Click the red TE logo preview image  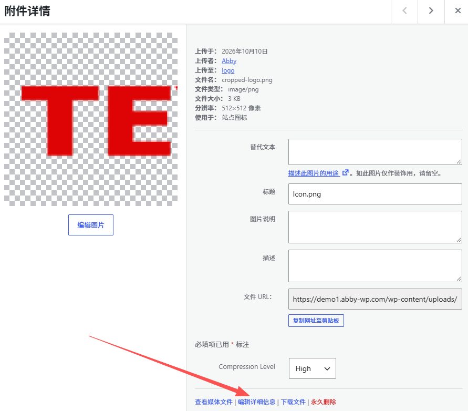(91, 119)
